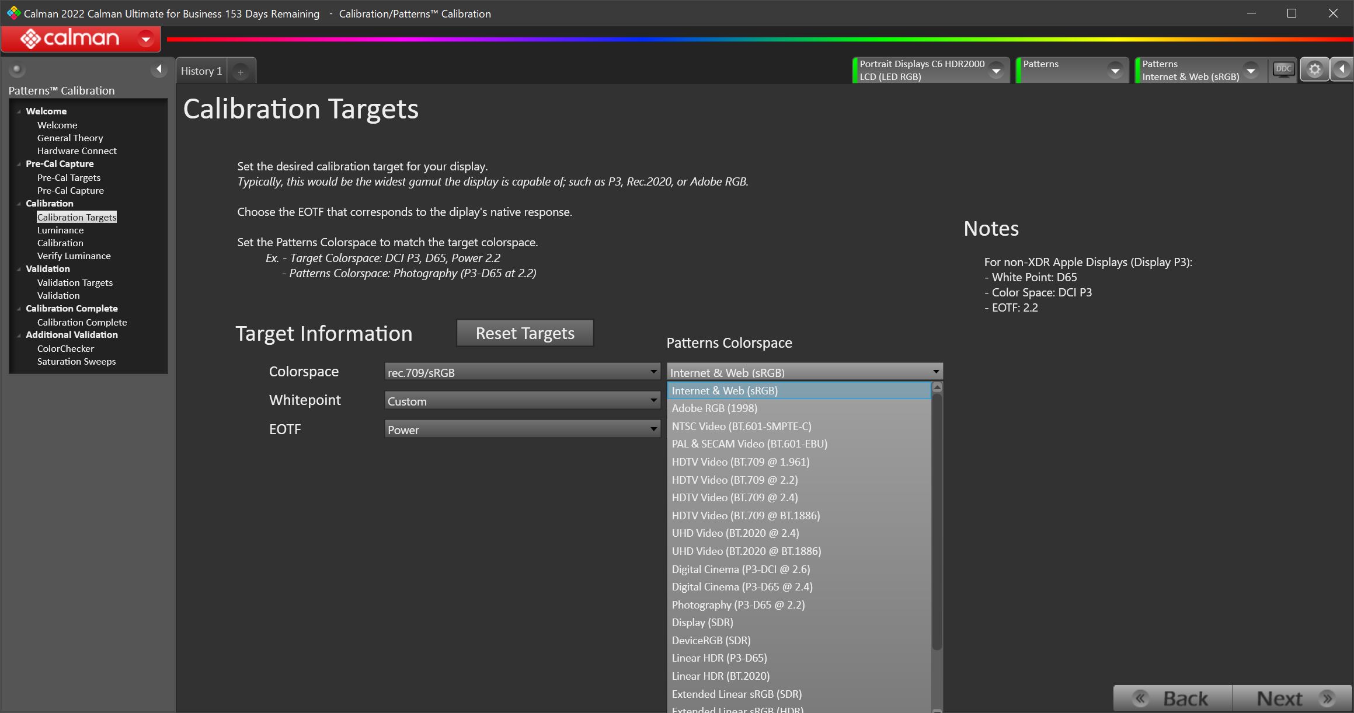Select HDTV Video (BT.709 @ BT.1886)

click(799, 516)
